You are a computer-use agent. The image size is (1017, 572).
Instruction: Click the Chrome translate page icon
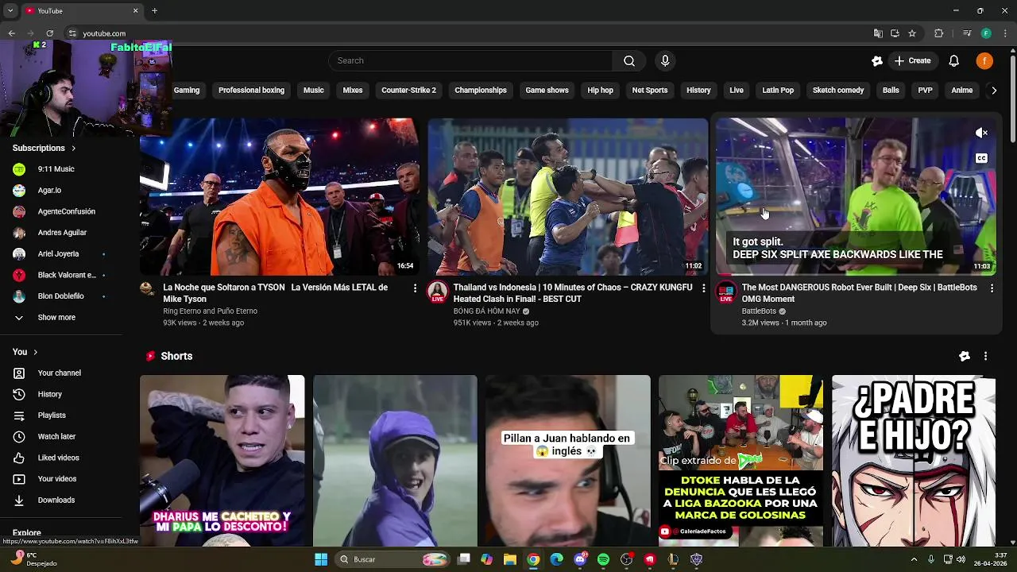[x=878, y=33]
